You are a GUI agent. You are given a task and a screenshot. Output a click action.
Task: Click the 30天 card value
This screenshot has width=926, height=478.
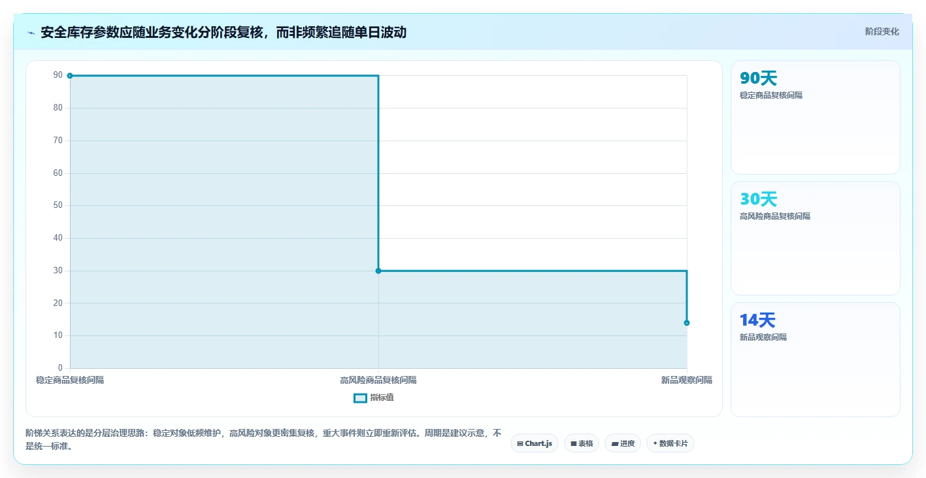click(x=758, y=199)
